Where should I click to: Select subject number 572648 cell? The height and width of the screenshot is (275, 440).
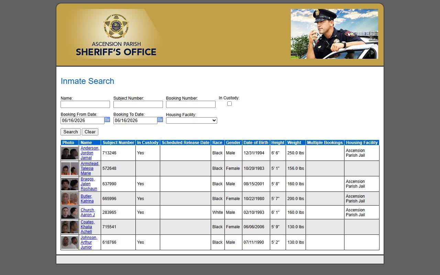tap(118, 168)
